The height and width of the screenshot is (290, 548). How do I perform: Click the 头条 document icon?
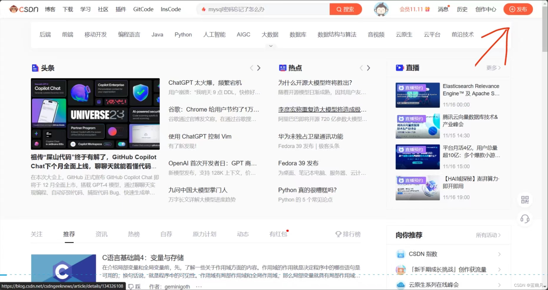[x=35, y=68]
